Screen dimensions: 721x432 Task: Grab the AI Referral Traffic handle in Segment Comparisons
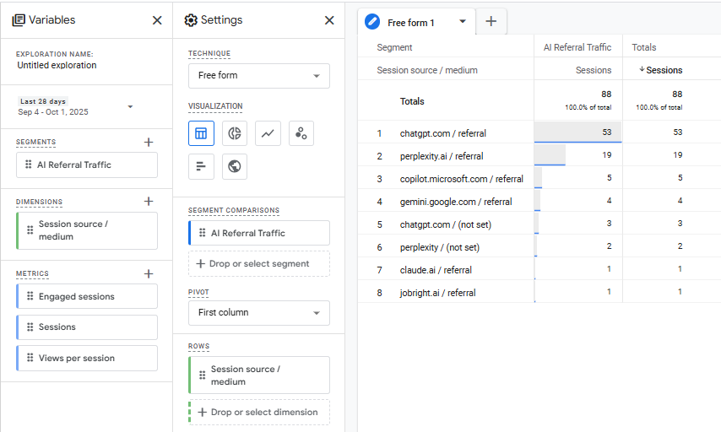coord(203,233)
